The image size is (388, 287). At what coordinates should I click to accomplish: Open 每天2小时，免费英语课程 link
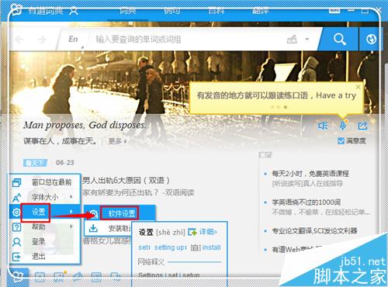pos(310,174)
